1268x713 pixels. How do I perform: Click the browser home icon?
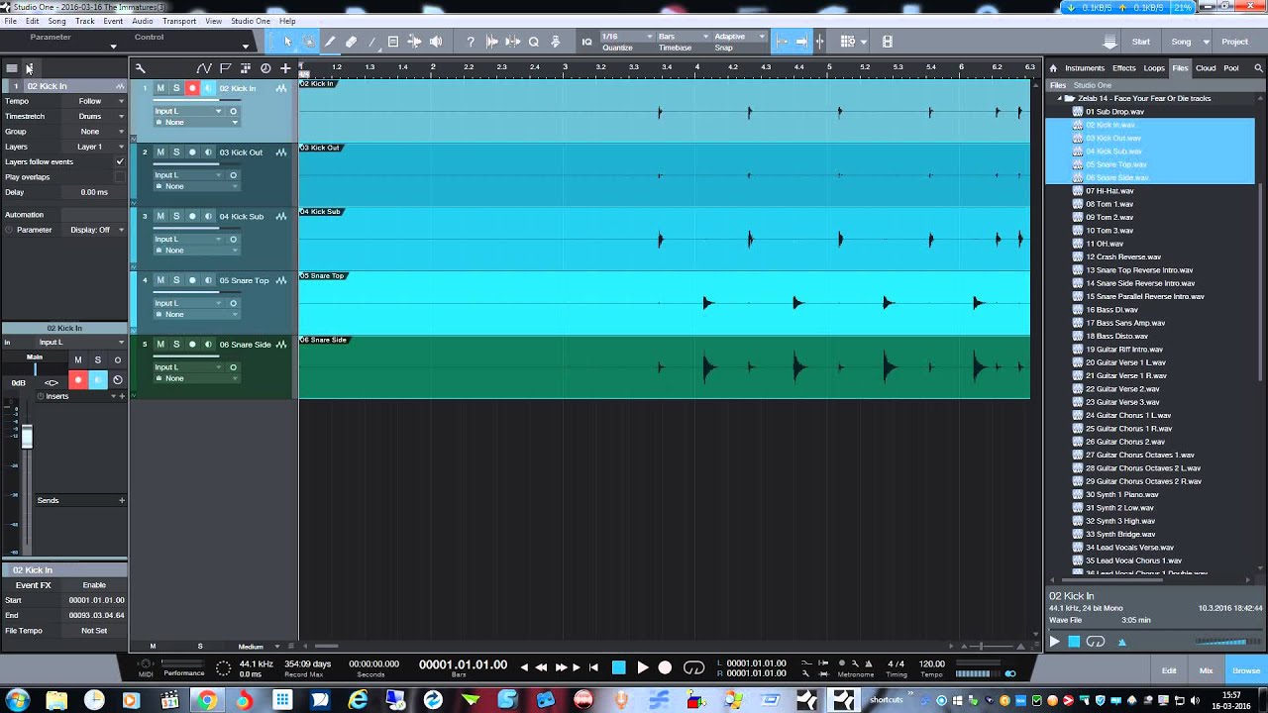(1053, 68)
